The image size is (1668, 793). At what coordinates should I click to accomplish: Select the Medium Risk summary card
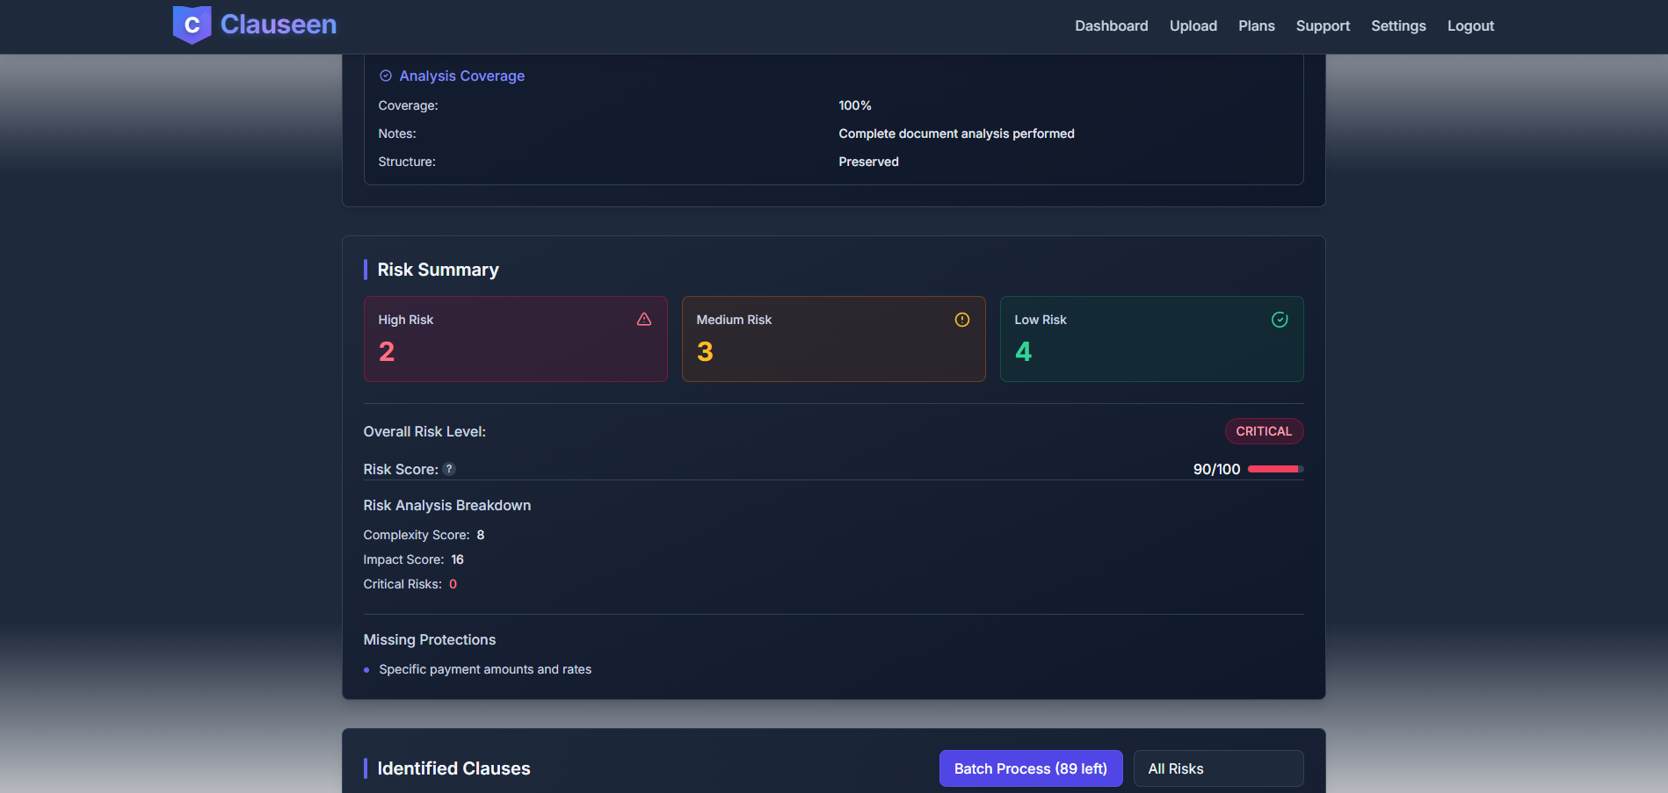[x=833, y=339]
